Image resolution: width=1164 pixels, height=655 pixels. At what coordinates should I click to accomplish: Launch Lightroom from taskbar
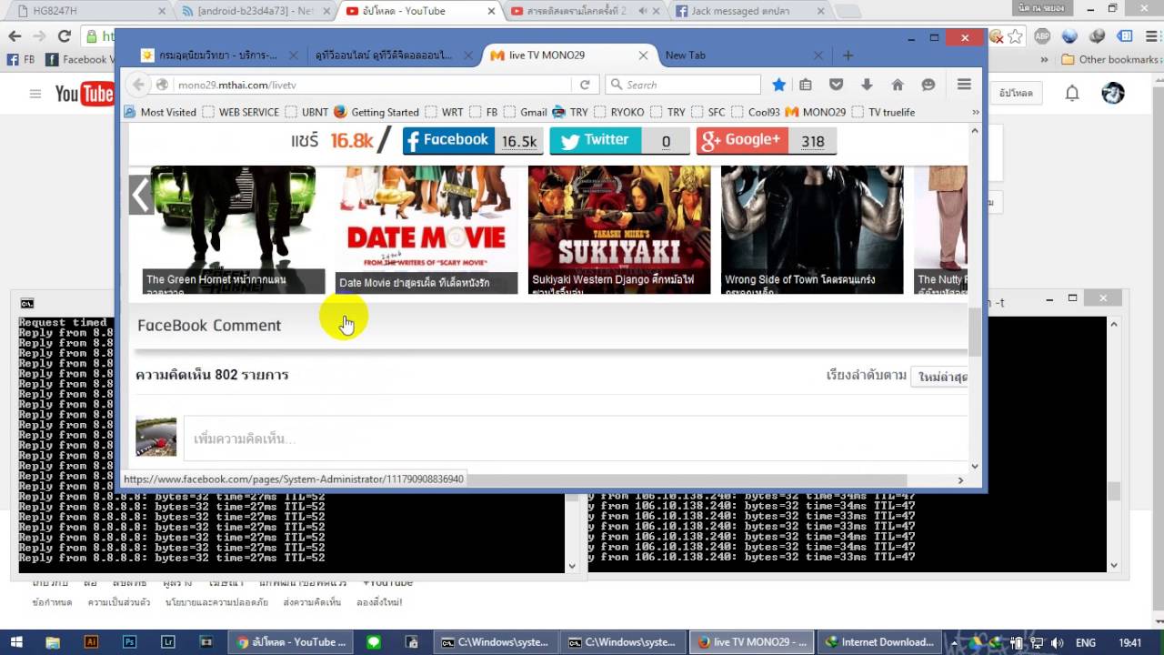[x=168, y=642]
